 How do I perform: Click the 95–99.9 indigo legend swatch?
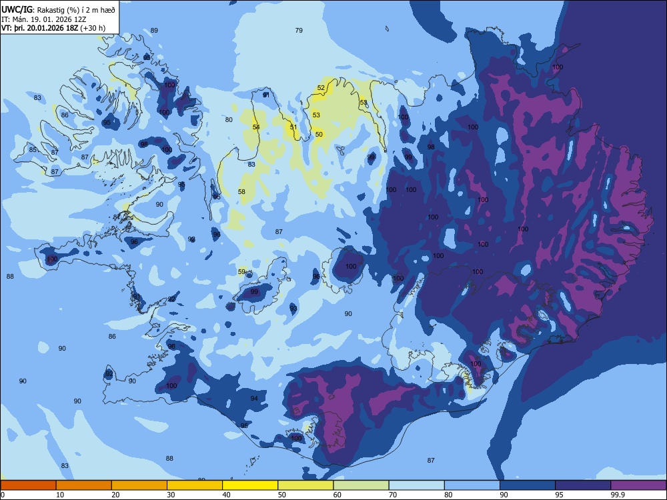(583, 485)
